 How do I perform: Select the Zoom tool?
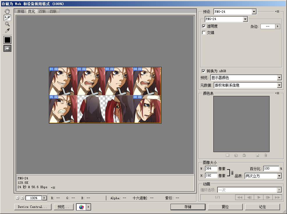pyautogui.click(x=7, y=24)
